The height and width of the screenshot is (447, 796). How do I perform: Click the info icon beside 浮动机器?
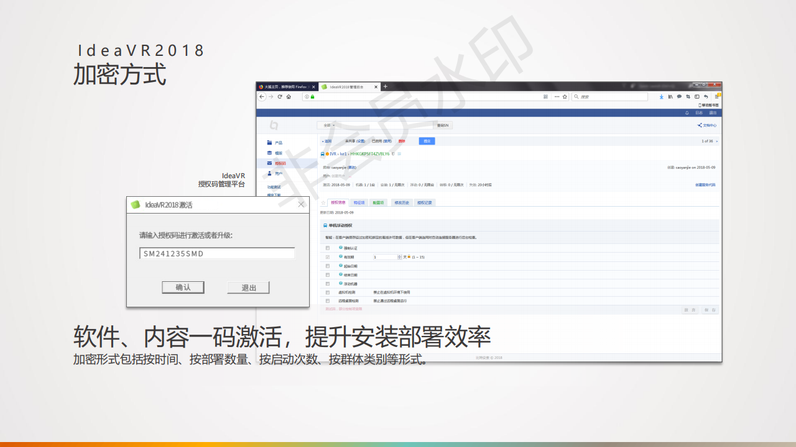[x=341, y=283]
